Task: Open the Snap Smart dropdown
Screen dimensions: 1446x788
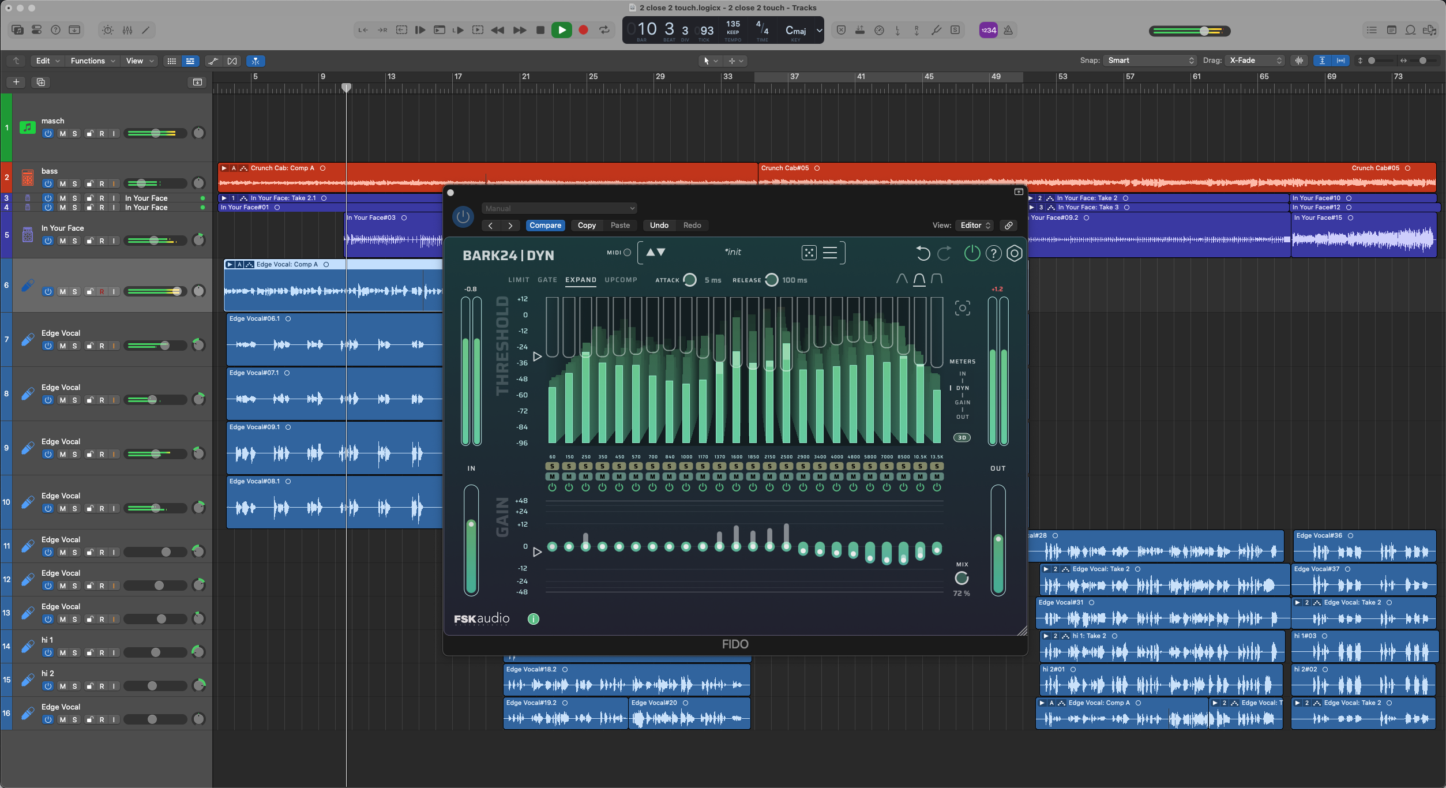Action: click(1150, 61)
